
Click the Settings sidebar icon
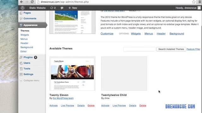(x=21, y=74)
